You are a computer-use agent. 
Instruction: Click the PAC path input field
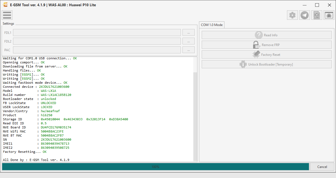pos(97,50)
